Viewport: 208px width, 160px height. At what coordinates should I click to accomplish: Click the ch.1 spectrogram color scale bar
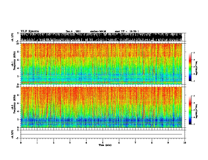click(x=190, y=67)
